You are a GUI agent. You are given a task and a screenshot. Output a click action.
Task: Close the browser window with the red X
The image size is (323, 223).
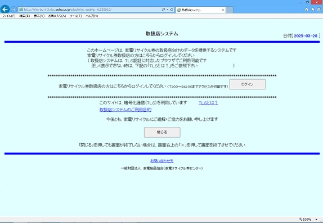(317, 2)
